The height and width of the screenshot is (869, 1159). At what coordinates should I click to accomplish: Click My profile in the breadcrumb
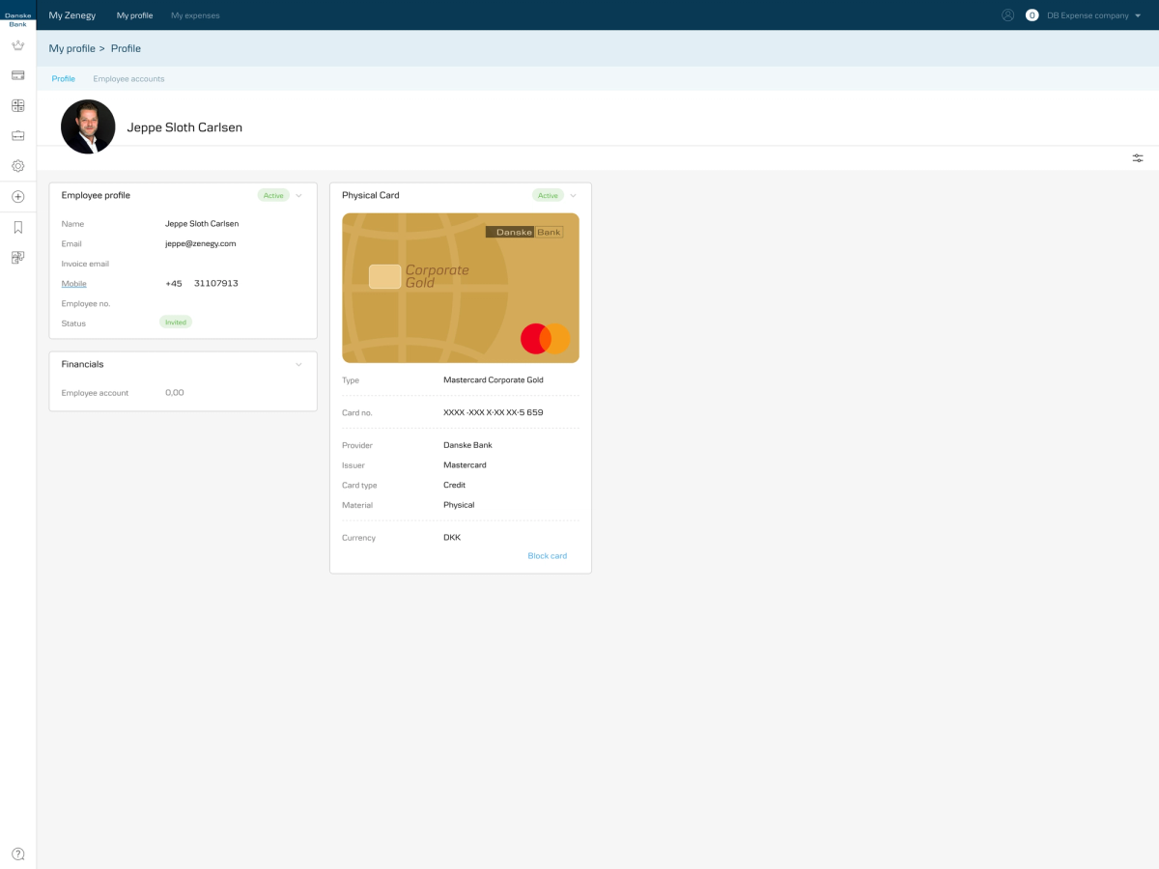click(x=72, y=48)
